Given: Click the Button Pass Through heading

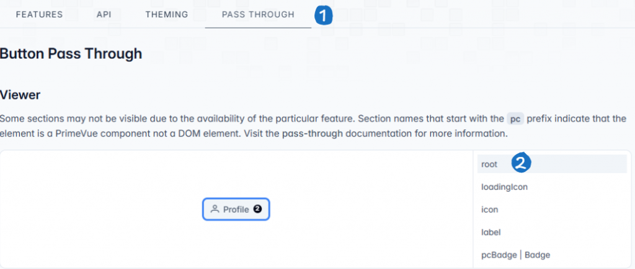Looking at the screenshot, I should click(x=71, y=54).
